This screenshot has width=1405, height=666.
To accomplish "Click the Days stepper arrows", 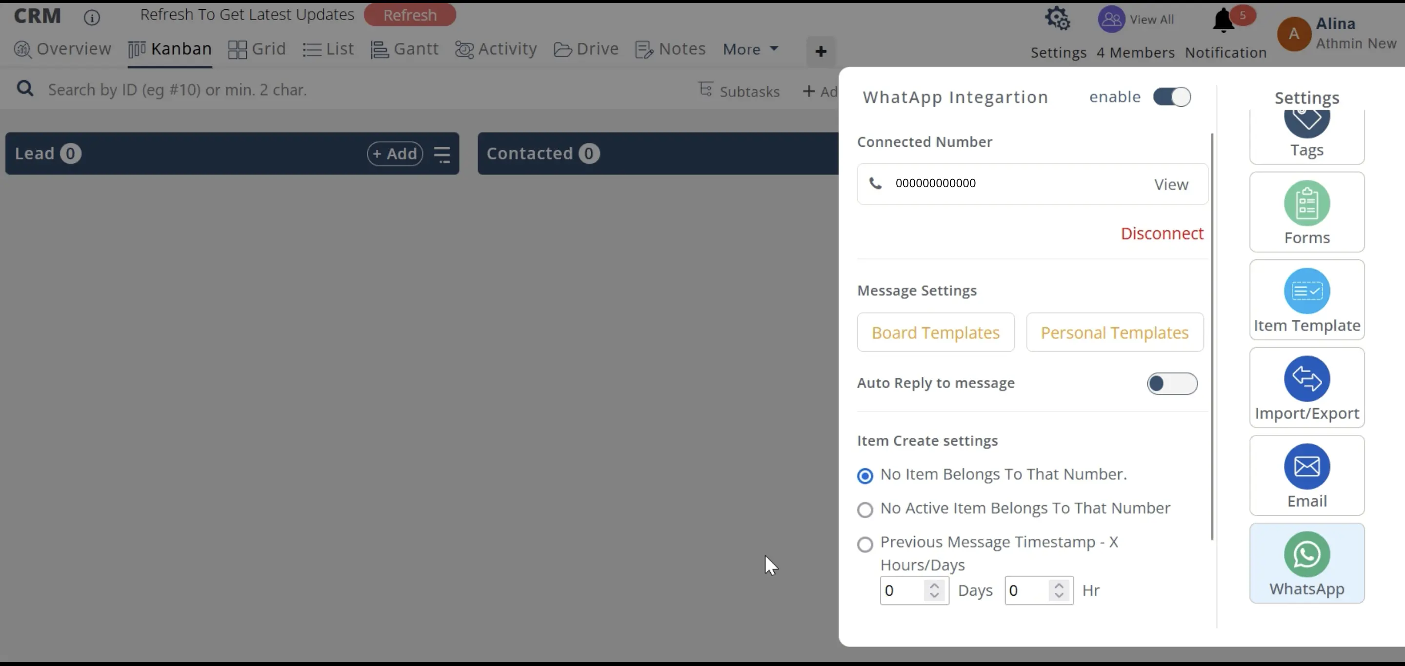I will (x=934, y=590).
